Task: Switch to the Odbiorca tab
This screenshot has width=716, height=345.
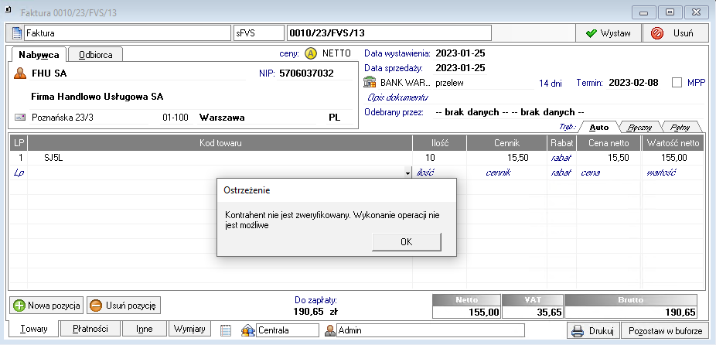Action: click(95, 55)
